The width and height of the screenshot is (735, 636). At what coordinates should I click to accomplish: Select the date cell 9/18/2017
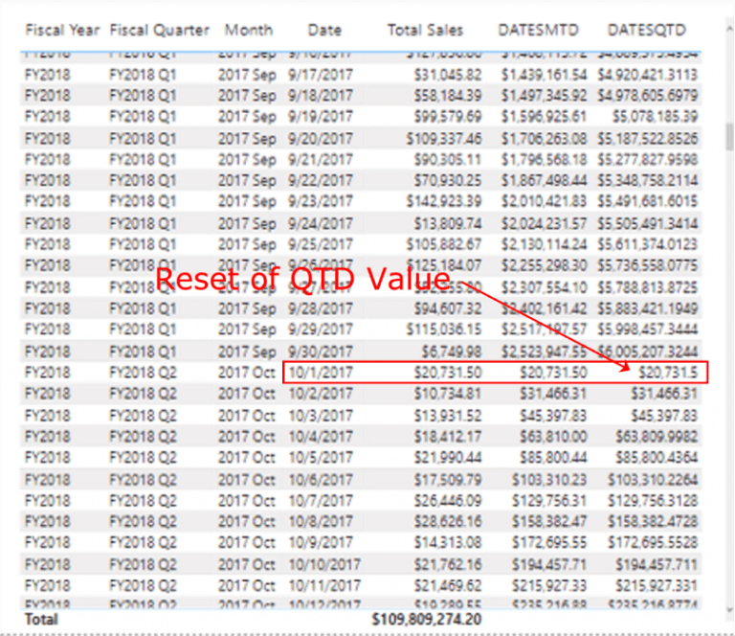pyautogui.click(x=321, y=96)
